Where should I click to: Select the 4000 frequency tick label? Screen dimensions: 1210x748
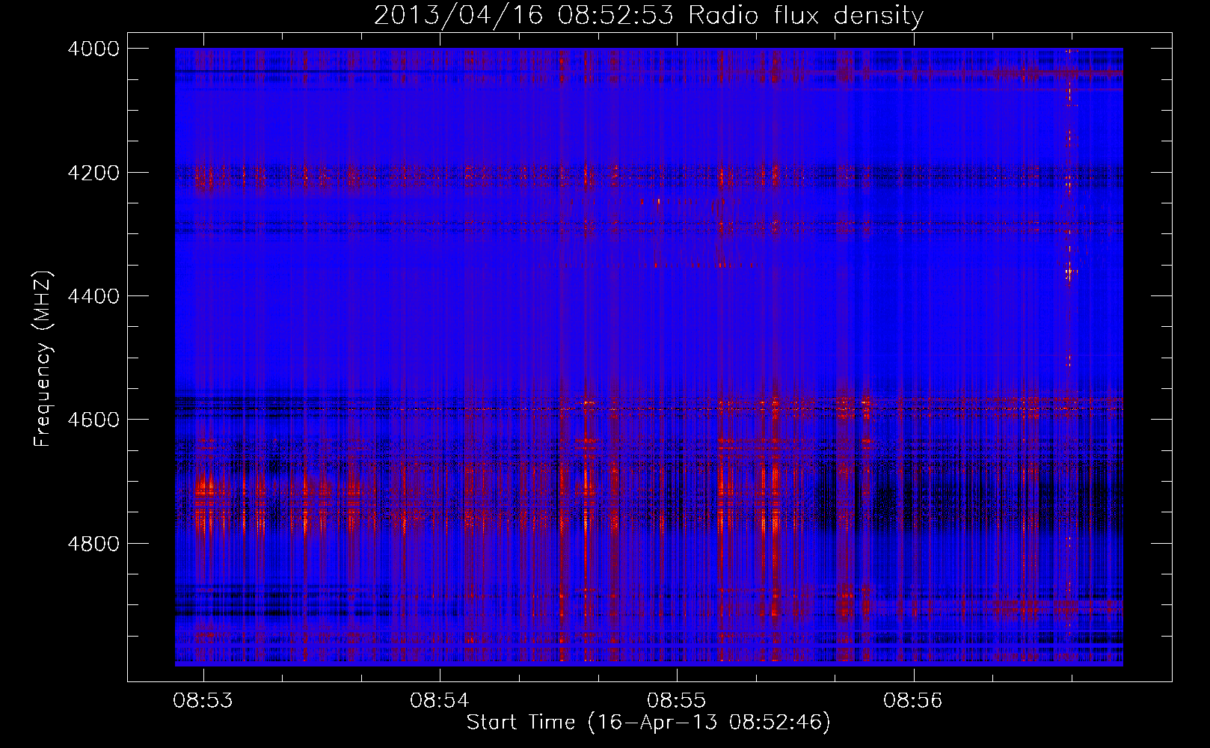(x=93, y=49)
